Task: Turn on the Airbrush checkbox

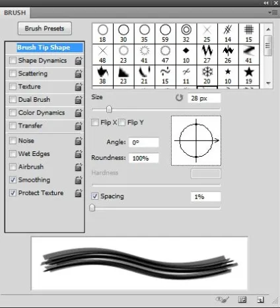Action: 13,167
